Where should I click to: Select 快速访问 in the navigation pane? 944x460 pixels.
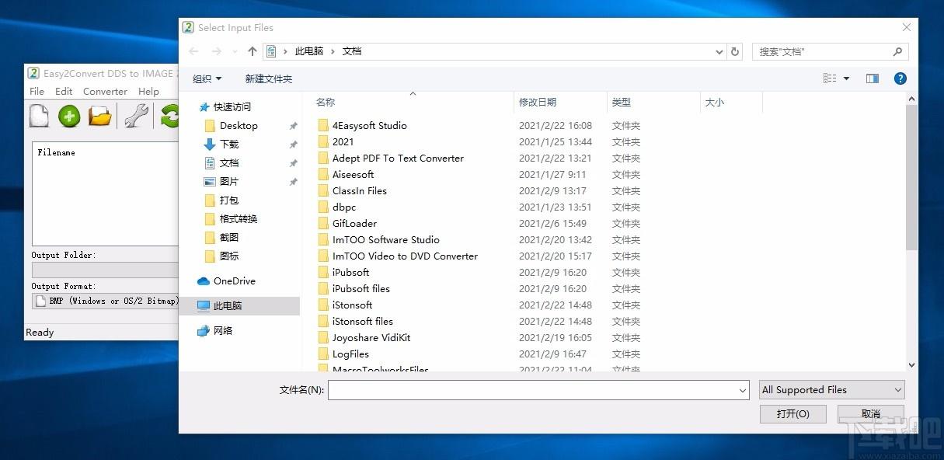coord(232,106)
